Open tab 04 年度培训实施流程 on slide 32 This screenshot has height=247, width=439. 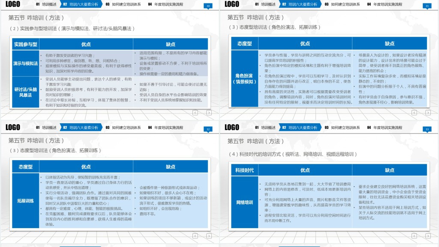coord(165,128)
